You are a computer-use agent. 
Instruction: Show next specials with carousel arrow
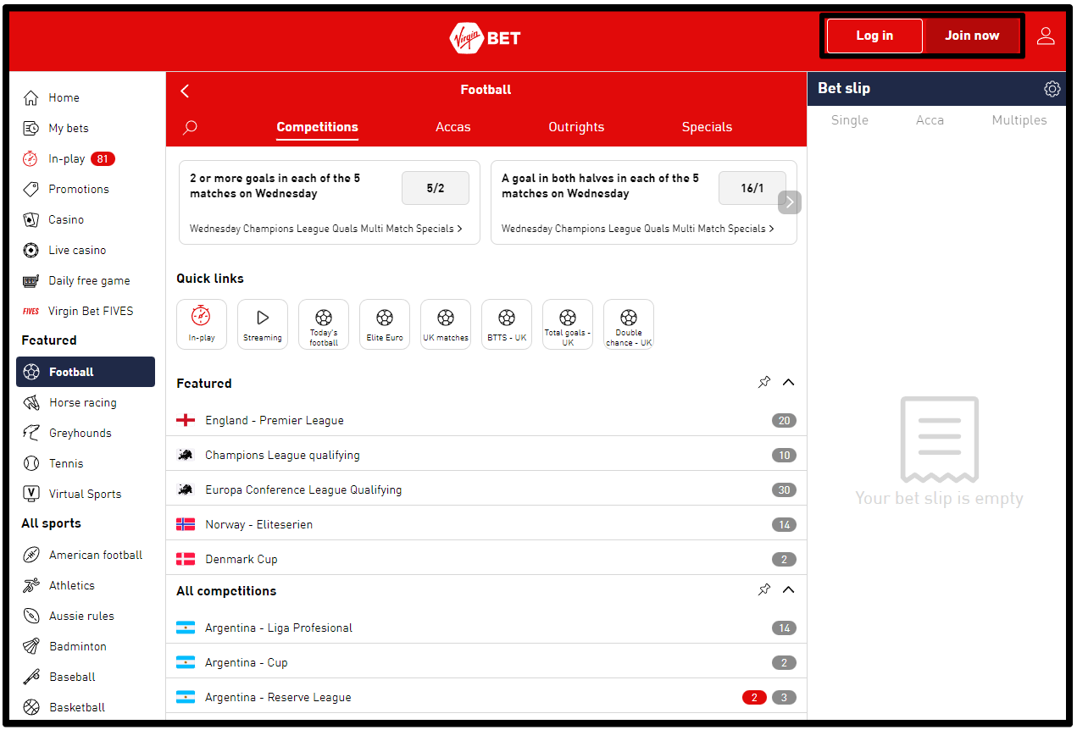pos(790,202)
